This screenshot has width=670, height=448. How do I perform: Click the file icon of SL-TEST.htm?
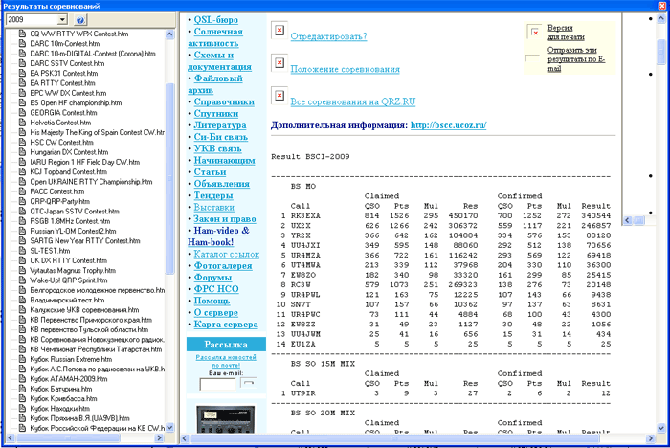pyautogui.click(x=22, y=251)
